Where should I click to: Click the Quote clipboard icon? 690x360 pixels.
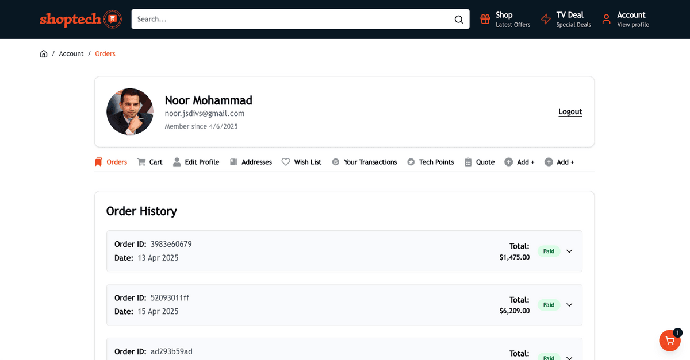click(x=468, y=162)
